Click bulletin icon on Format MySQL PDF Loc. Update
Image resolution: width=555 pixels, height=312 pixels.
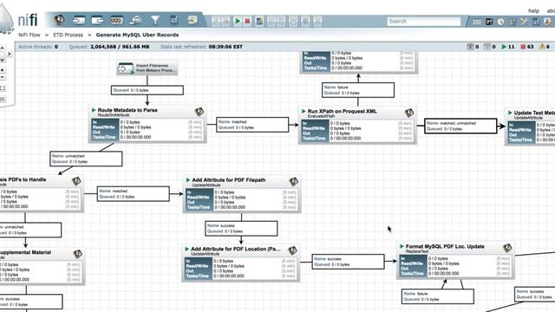pyautogui.click(x=507, y=248)
